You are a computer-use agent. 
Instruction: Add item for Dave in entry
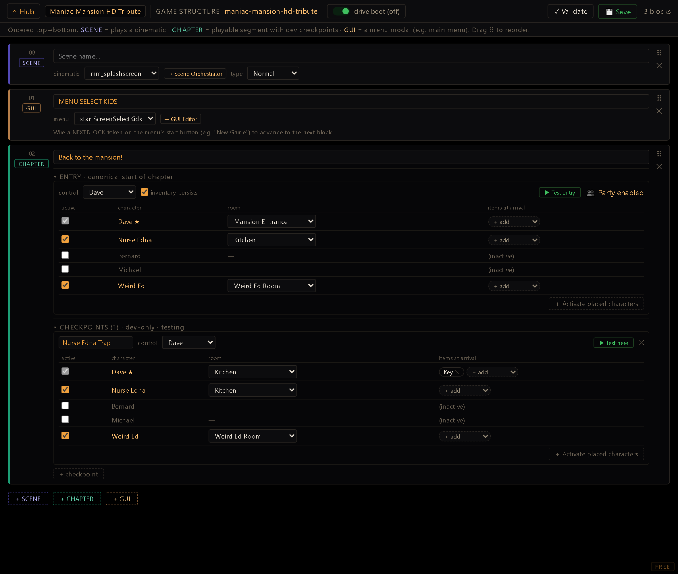(514, 222)
